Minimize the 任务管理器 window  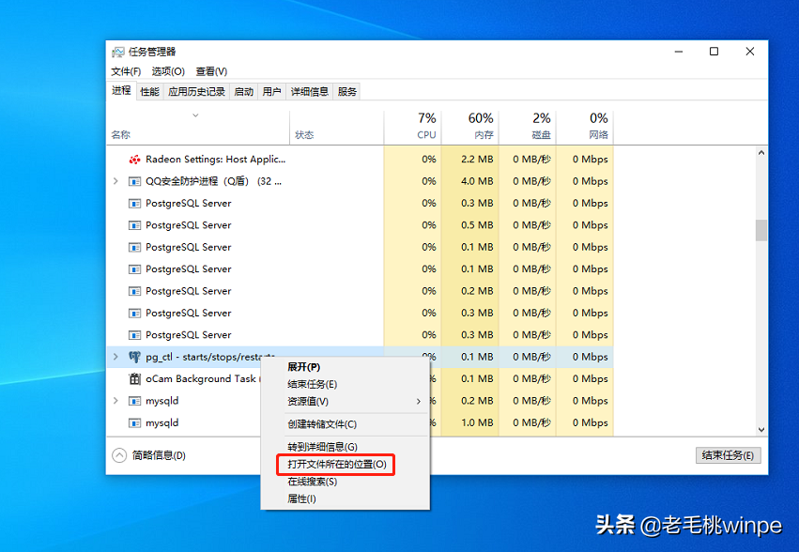pos(679,52)
